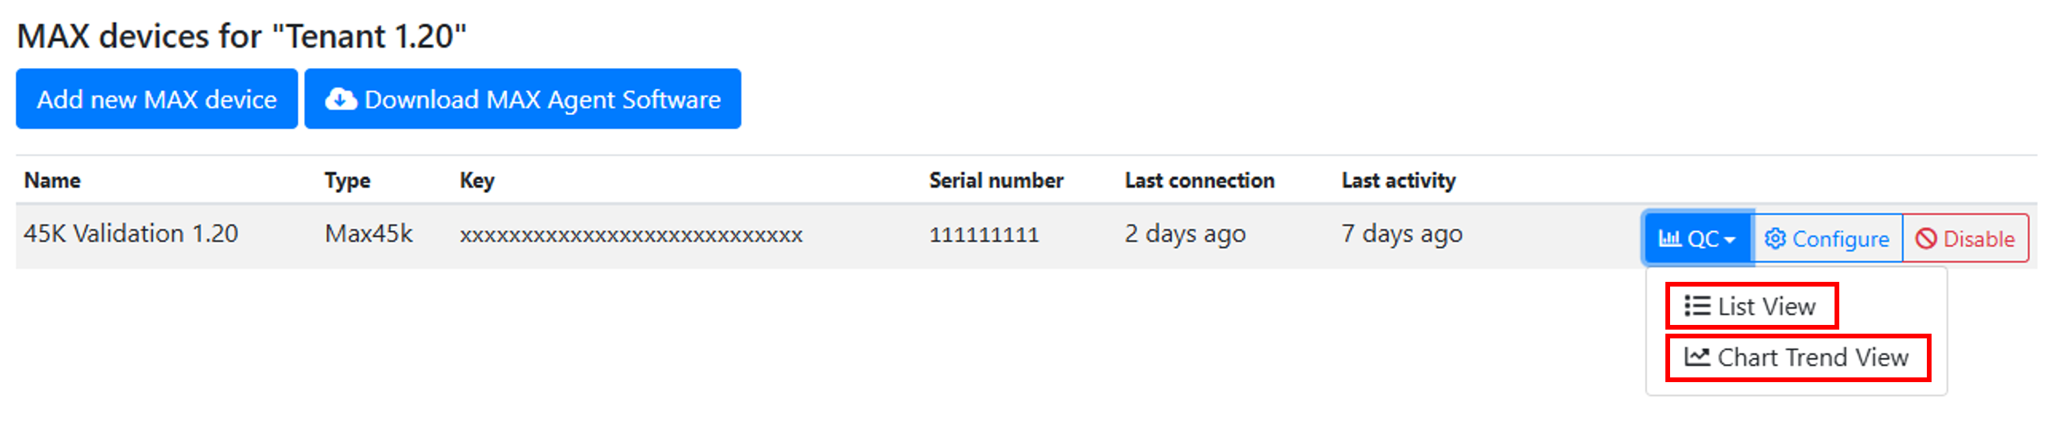
Task: Open Configure for 45K Validation 1.20
Action: (1828, 238)
